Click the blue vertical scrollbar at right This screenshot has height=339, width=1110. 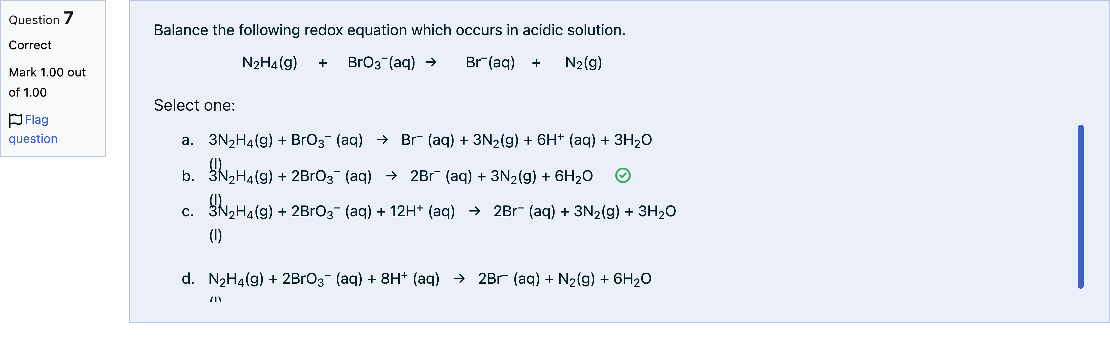point(1080,206)
